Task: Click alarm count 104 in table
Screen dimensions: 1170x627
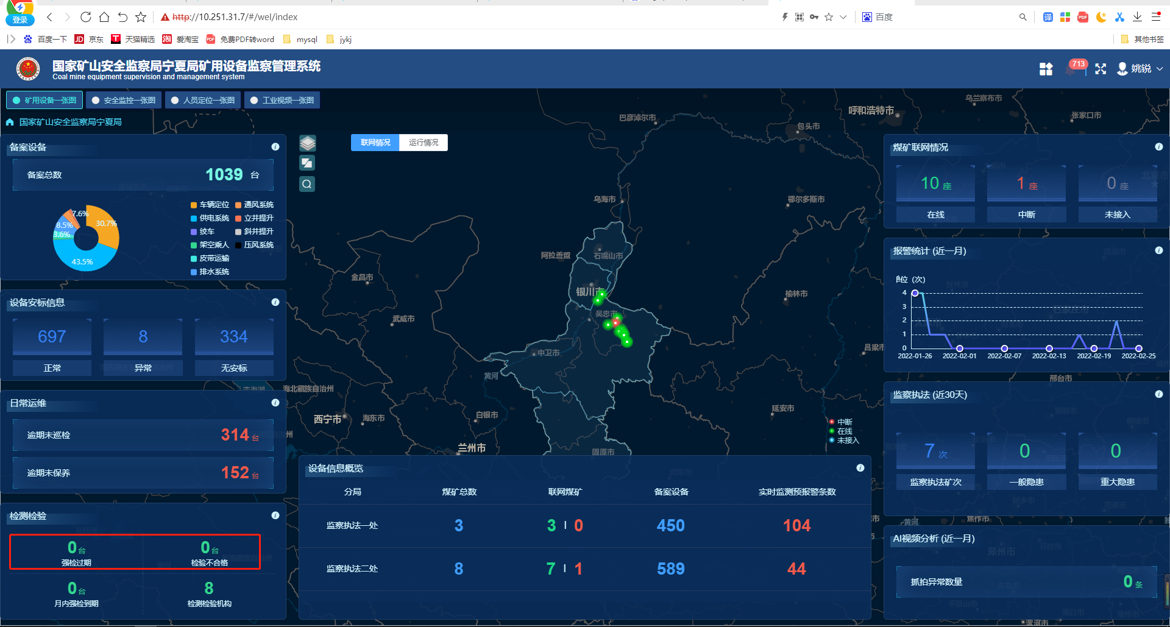Action: click(796, 525)
